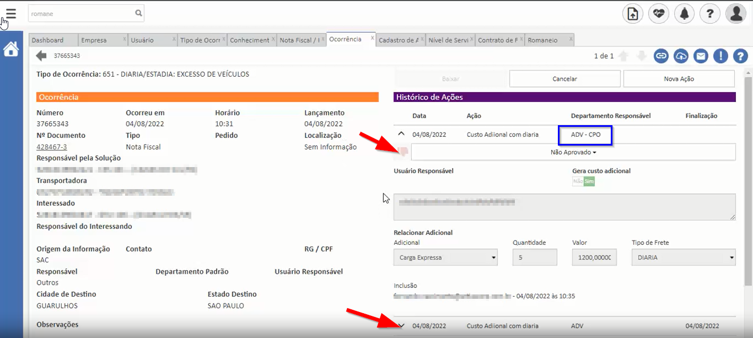Open the Tipo de Frete dropdown
Viewport: 753px width, 338px height.
pos(684,257)
